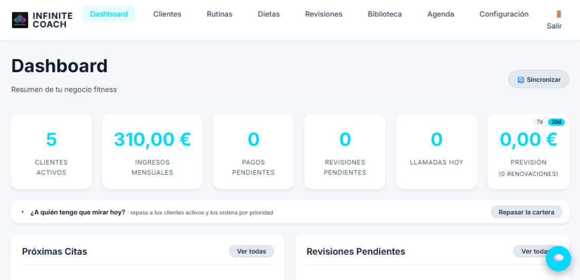This screenshot has width=580, height=280.
Task: Open the floating chat bubble
Action: click(558, 258)
